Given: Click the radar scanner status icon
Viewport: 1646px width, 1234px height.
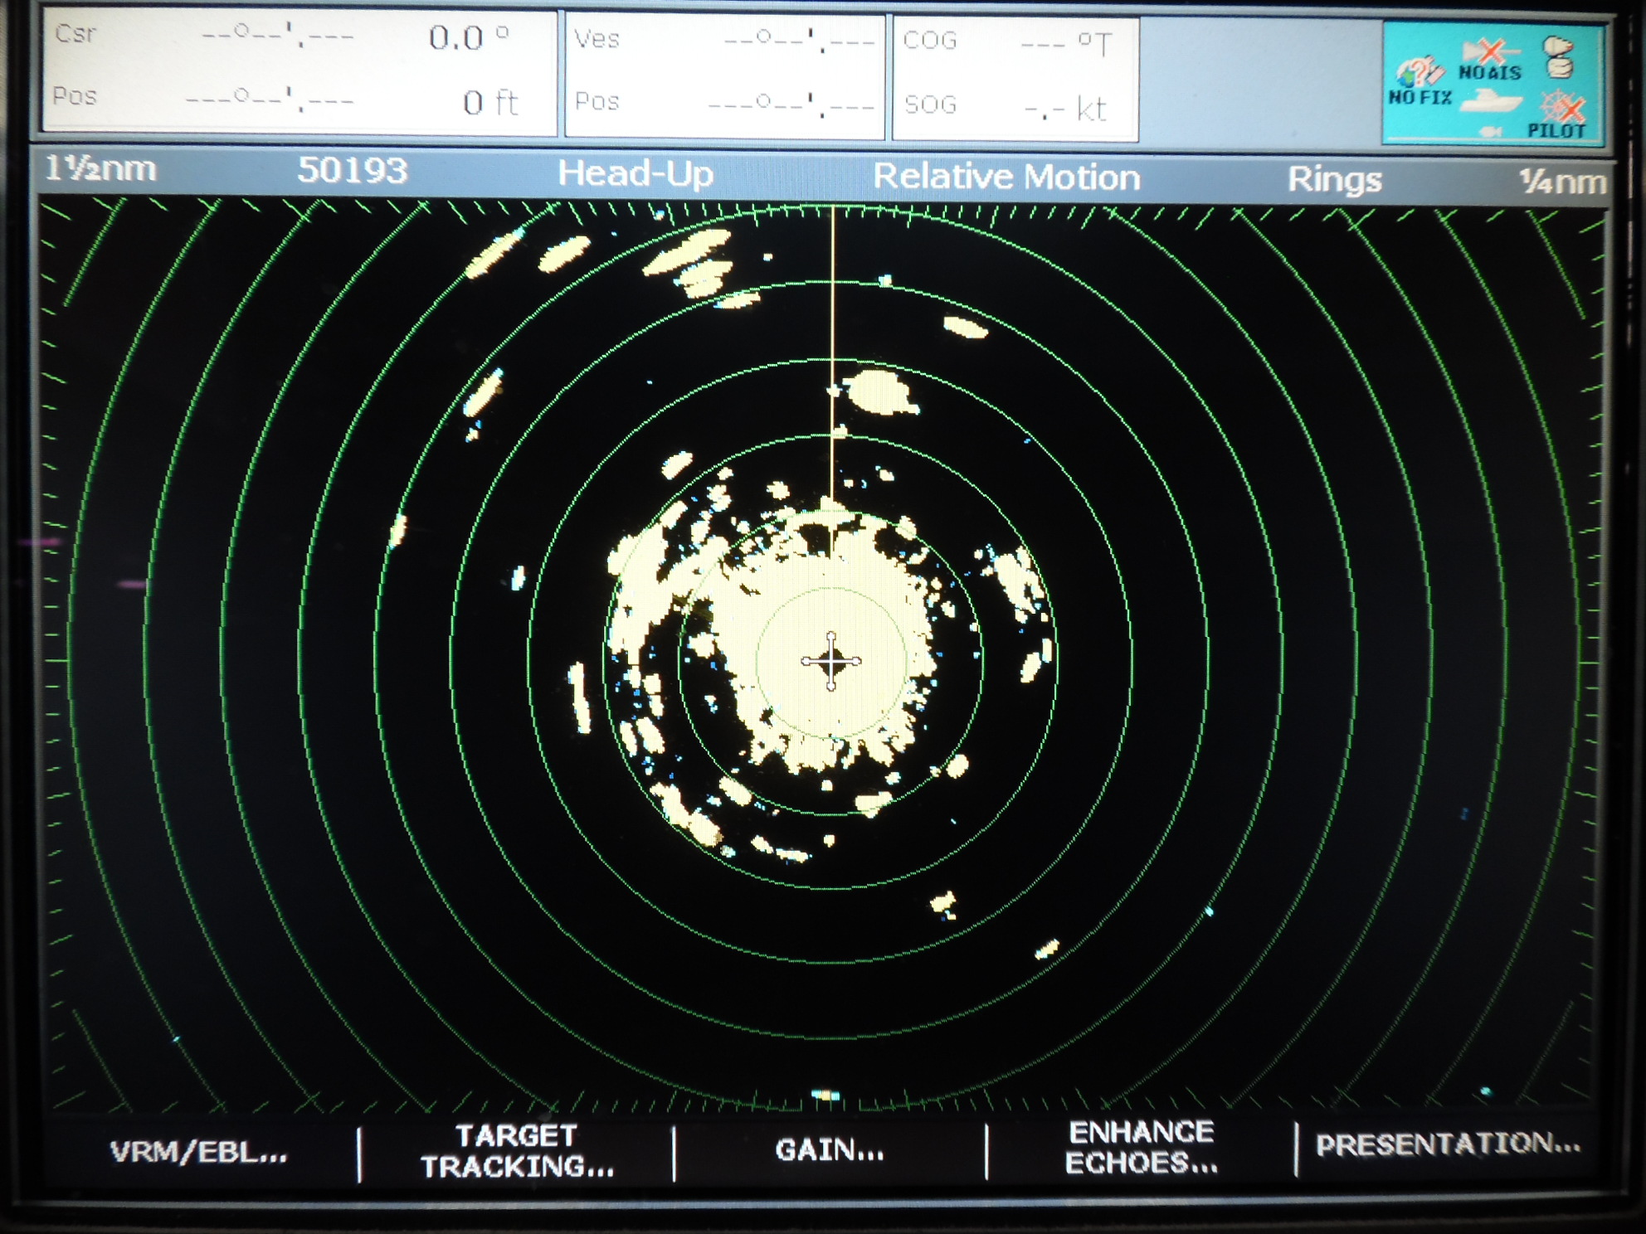Looking at the screenshot, I should coord(1559,58).
